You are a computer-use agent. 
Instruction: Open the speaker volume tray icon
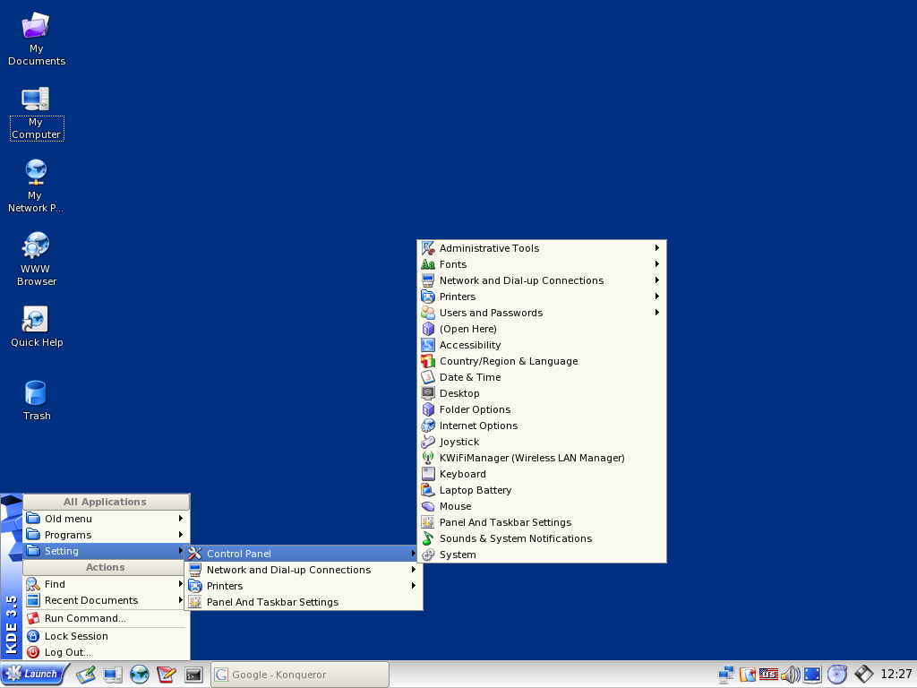790,675
